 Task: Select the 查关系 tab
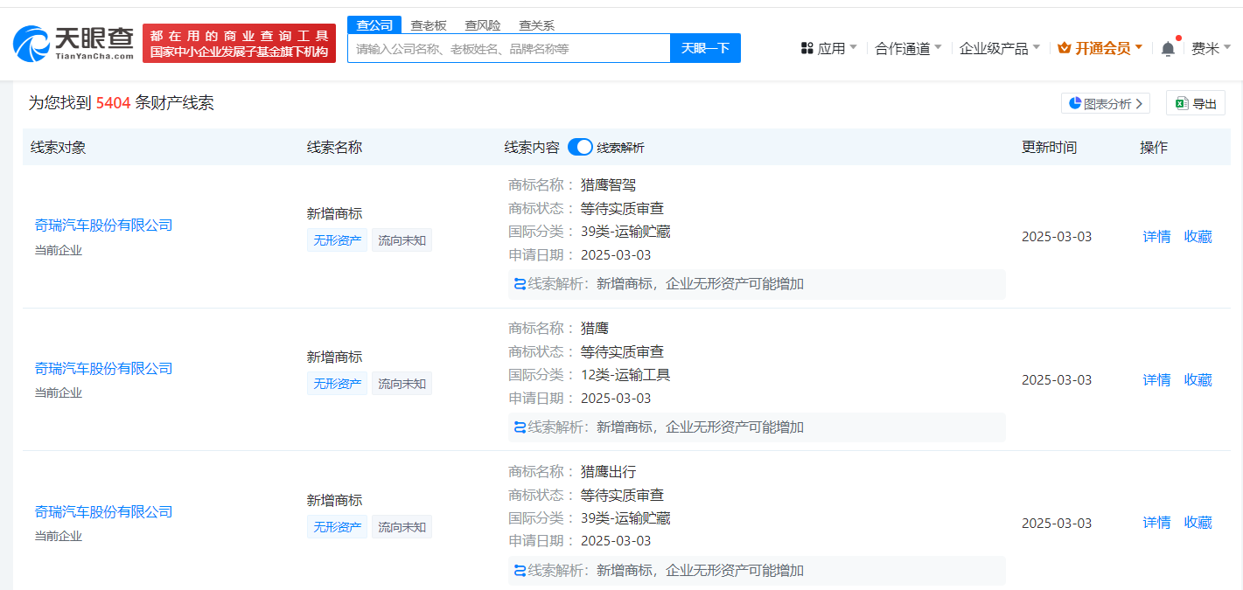(x=536, y=25)
